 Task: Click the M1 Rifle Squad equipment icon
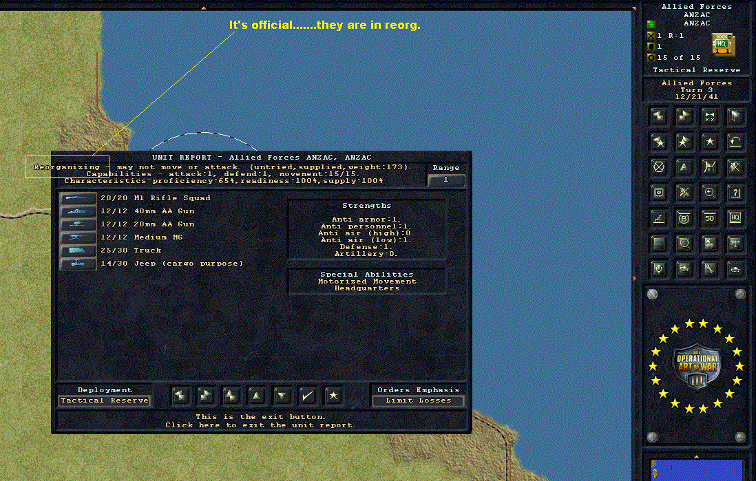click(x=78, y=198)
